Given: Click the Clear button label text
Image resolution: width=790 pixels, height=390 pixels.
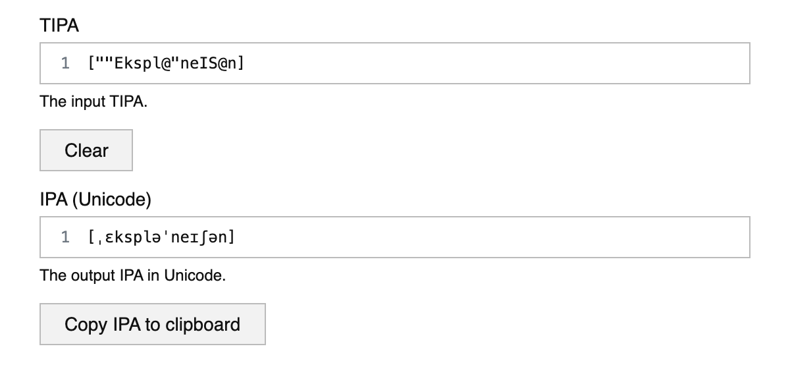Looking at the screenshot, I should coord(86,150).
